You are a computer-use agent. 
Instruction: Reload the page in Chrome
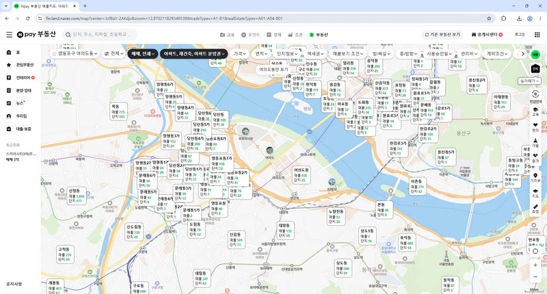point(27,18)
